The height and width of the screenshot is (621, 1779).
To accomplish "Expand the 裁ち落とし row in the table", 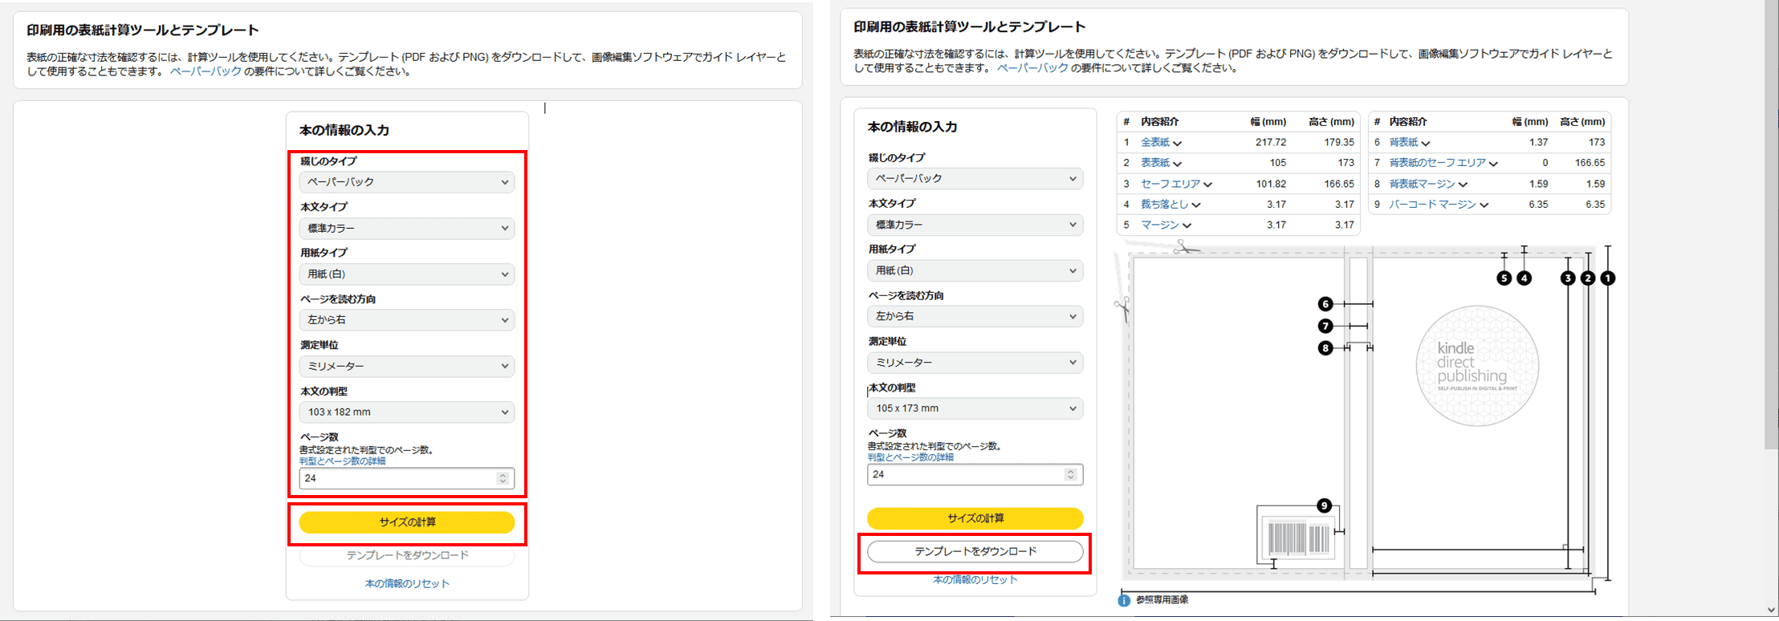I will click(x=1170, y=205).
